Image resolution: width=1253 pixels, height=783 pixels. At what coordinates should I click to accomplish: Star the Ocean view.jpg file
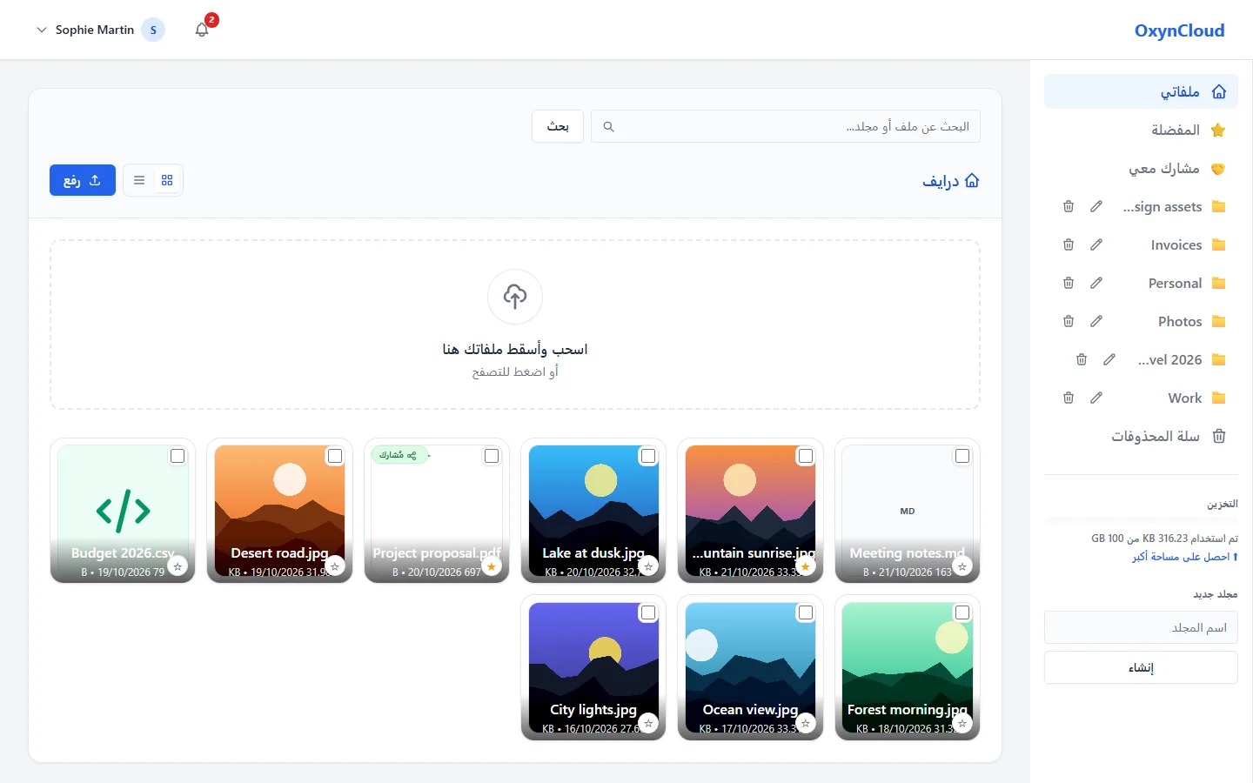click(x=806, y=723)
